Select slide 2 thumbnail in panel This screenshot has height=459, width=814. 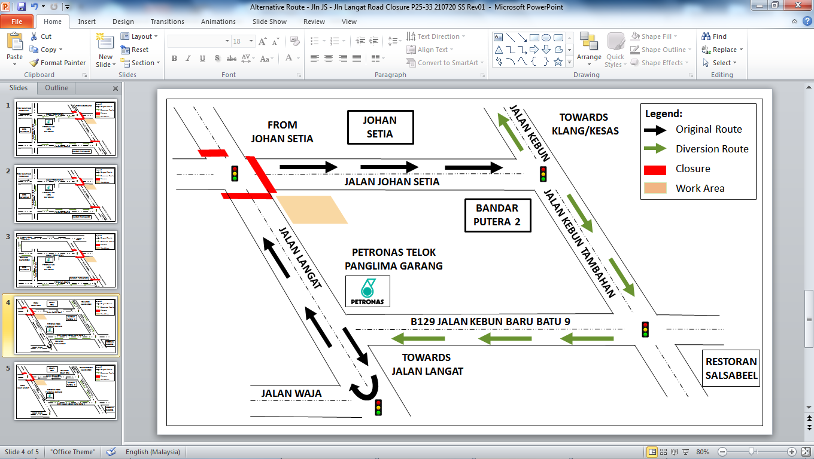(x=66, y=194)
